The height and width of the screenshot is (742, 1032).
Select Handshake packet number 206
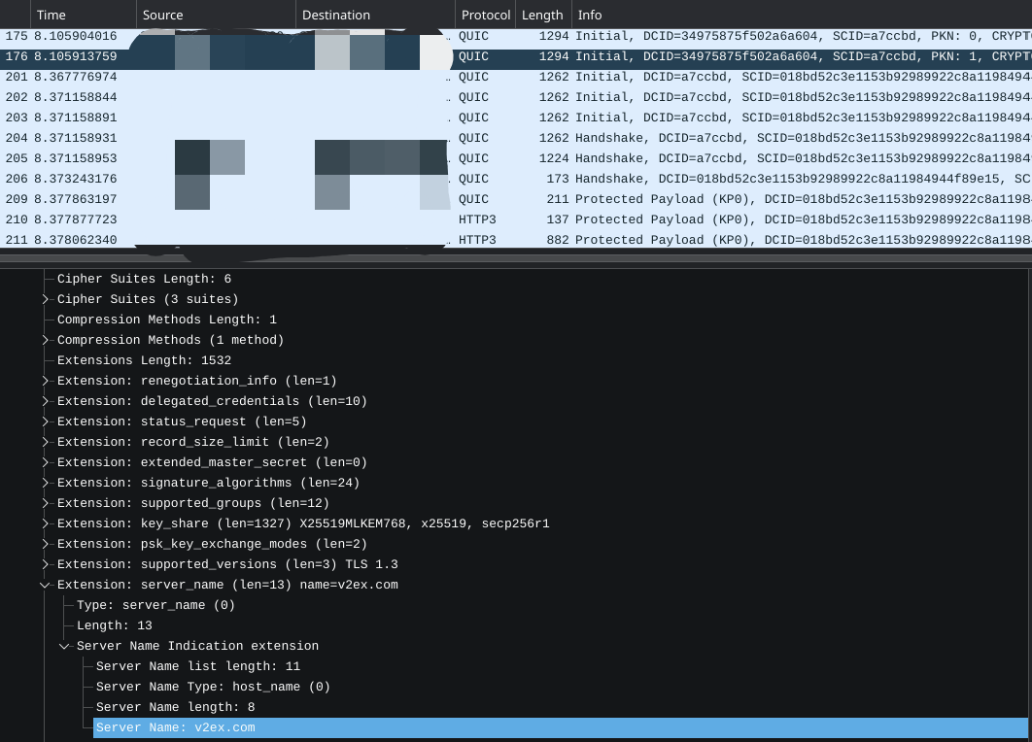[583, 179]
